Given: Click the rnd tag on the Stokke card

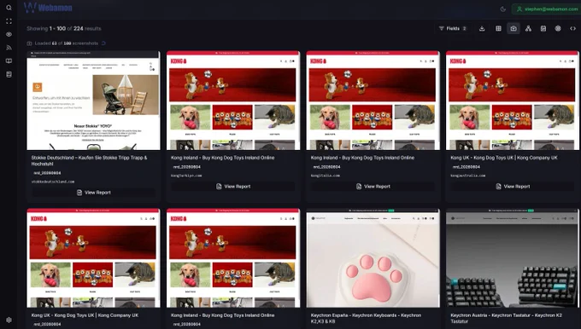Looking at the screenshot, I should pyautogui.click(x=47, y=173).
